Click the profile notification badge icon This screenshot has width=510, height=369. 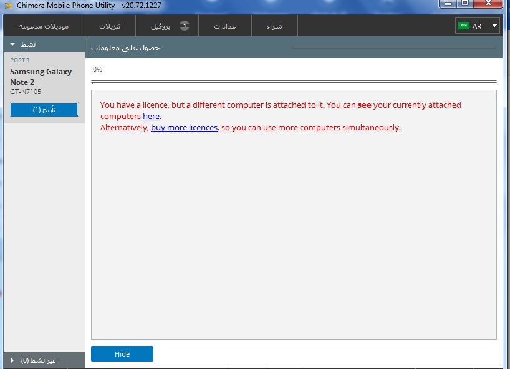(185, 26)
